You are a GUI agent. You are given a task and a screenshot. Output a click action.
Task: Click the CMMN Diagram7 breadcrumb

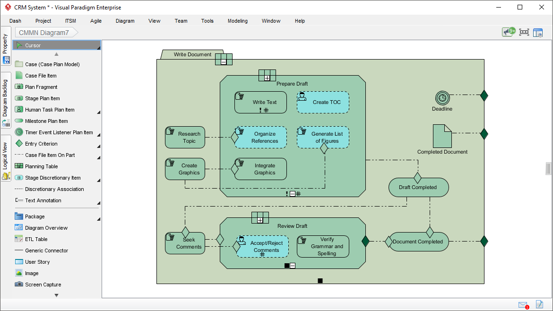coord(44,33)
